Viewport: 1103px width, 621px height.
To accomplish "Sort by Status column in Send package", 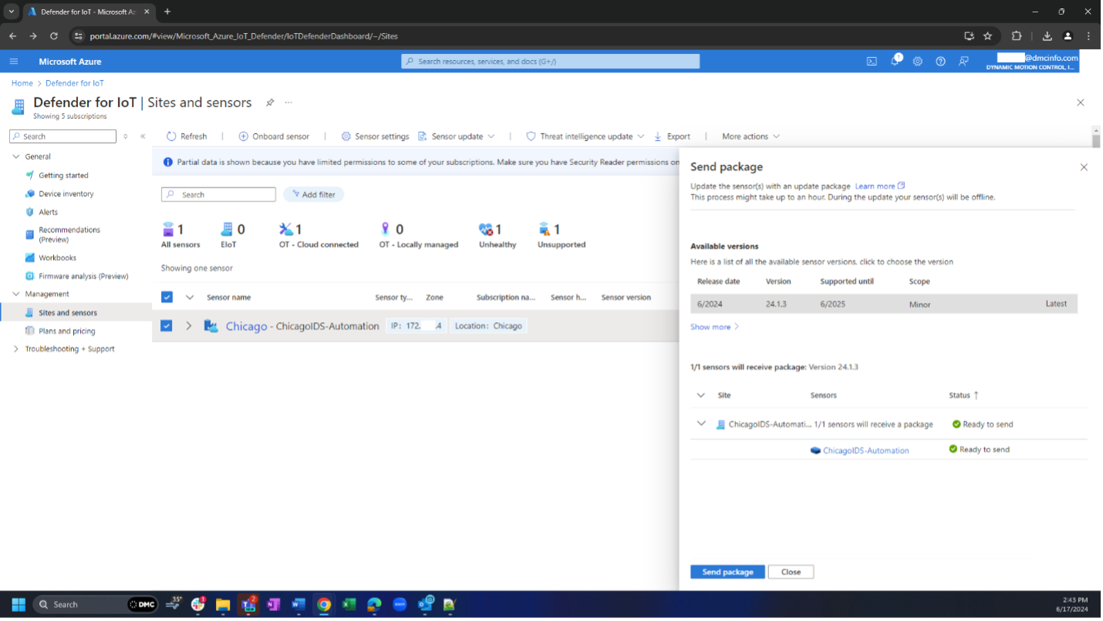I will (963, 395).
